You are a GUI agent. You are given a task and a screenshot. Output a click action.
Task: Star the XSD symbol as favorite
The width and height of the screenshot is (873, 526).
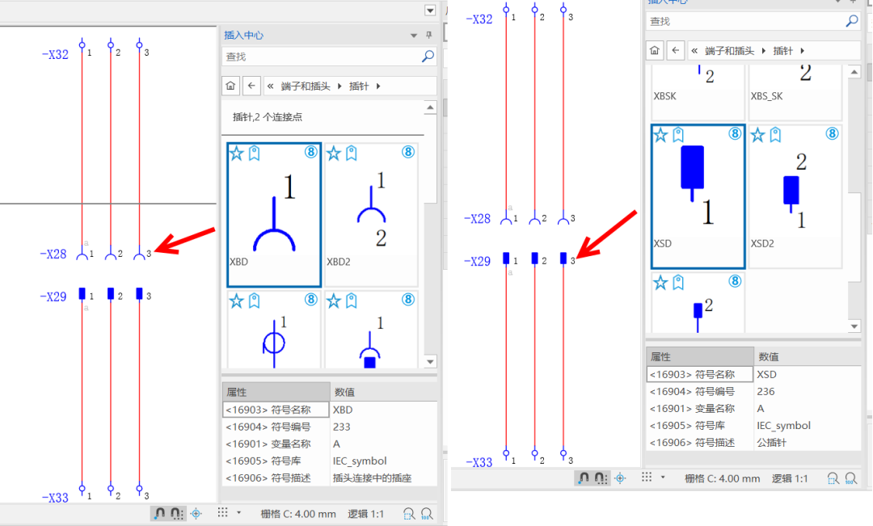[x=660, y=135]
